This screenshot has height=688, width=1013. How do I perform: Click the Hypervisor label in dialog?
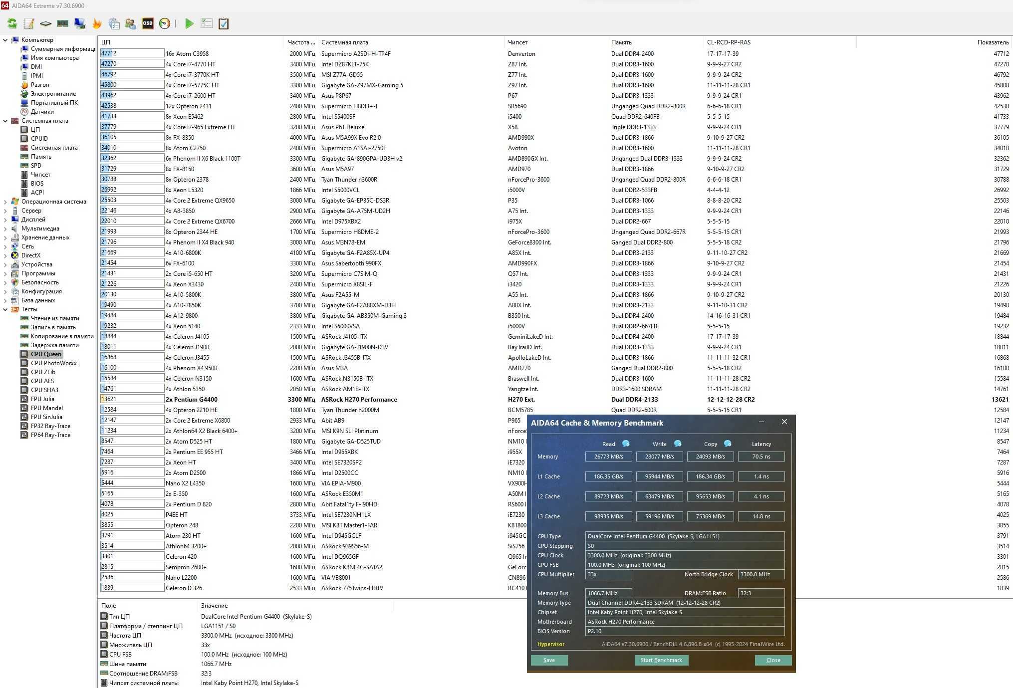click(551, 644)
